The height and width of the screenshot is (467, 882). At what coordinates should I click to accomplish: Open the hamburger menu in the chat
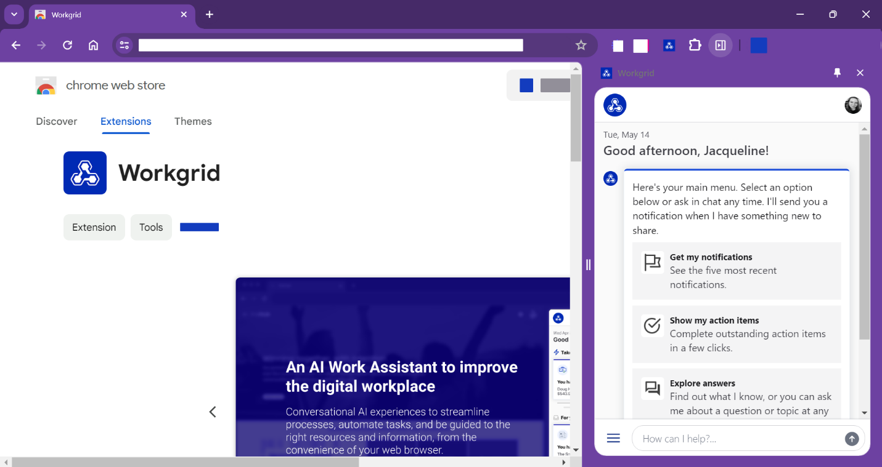[x=613, y=438]
